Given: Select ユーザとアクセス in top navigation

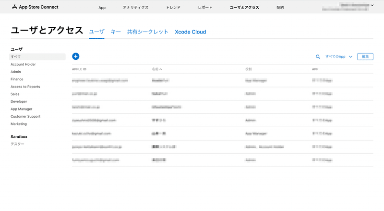Looking at the screenshot, I should (244, 8).
